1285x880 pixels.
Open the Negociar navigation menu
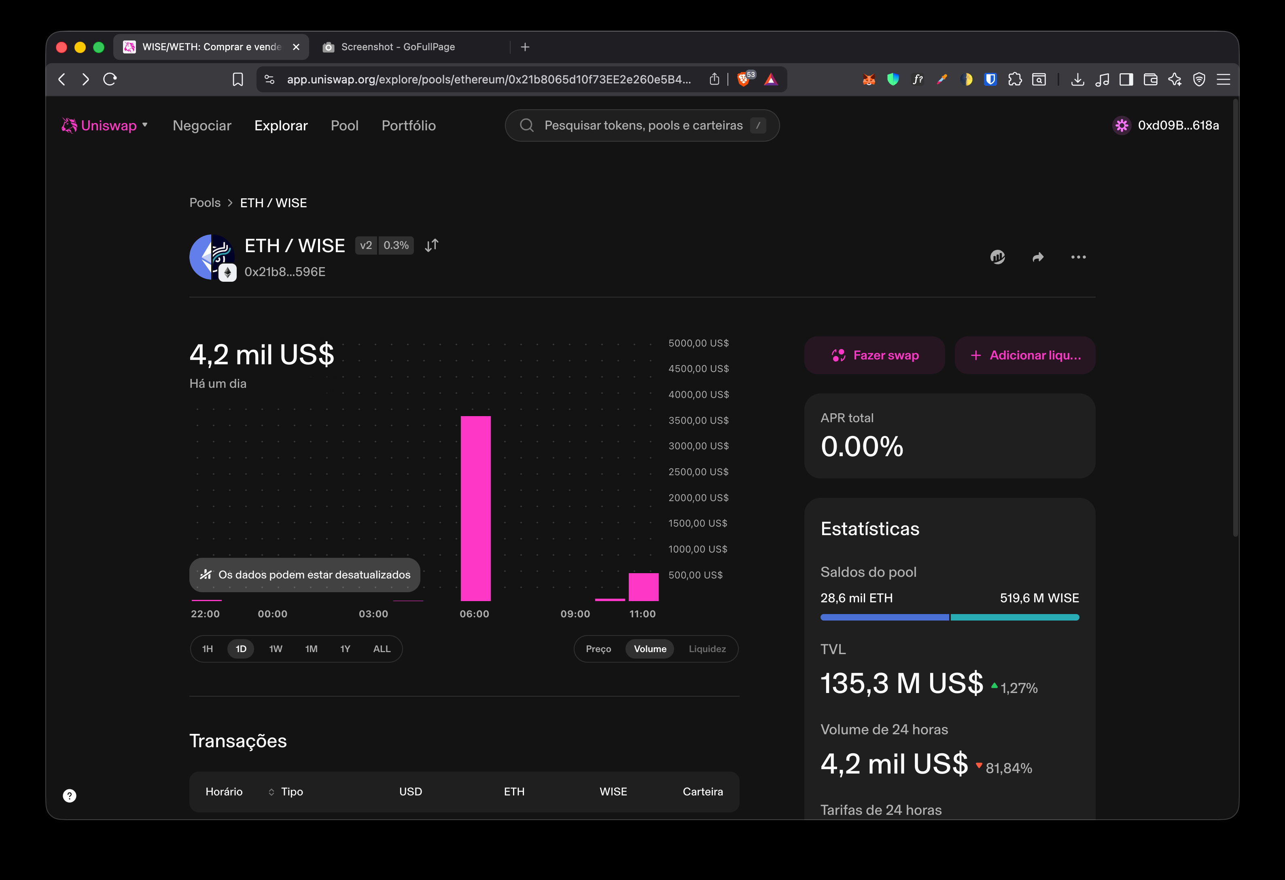[202, 125]
